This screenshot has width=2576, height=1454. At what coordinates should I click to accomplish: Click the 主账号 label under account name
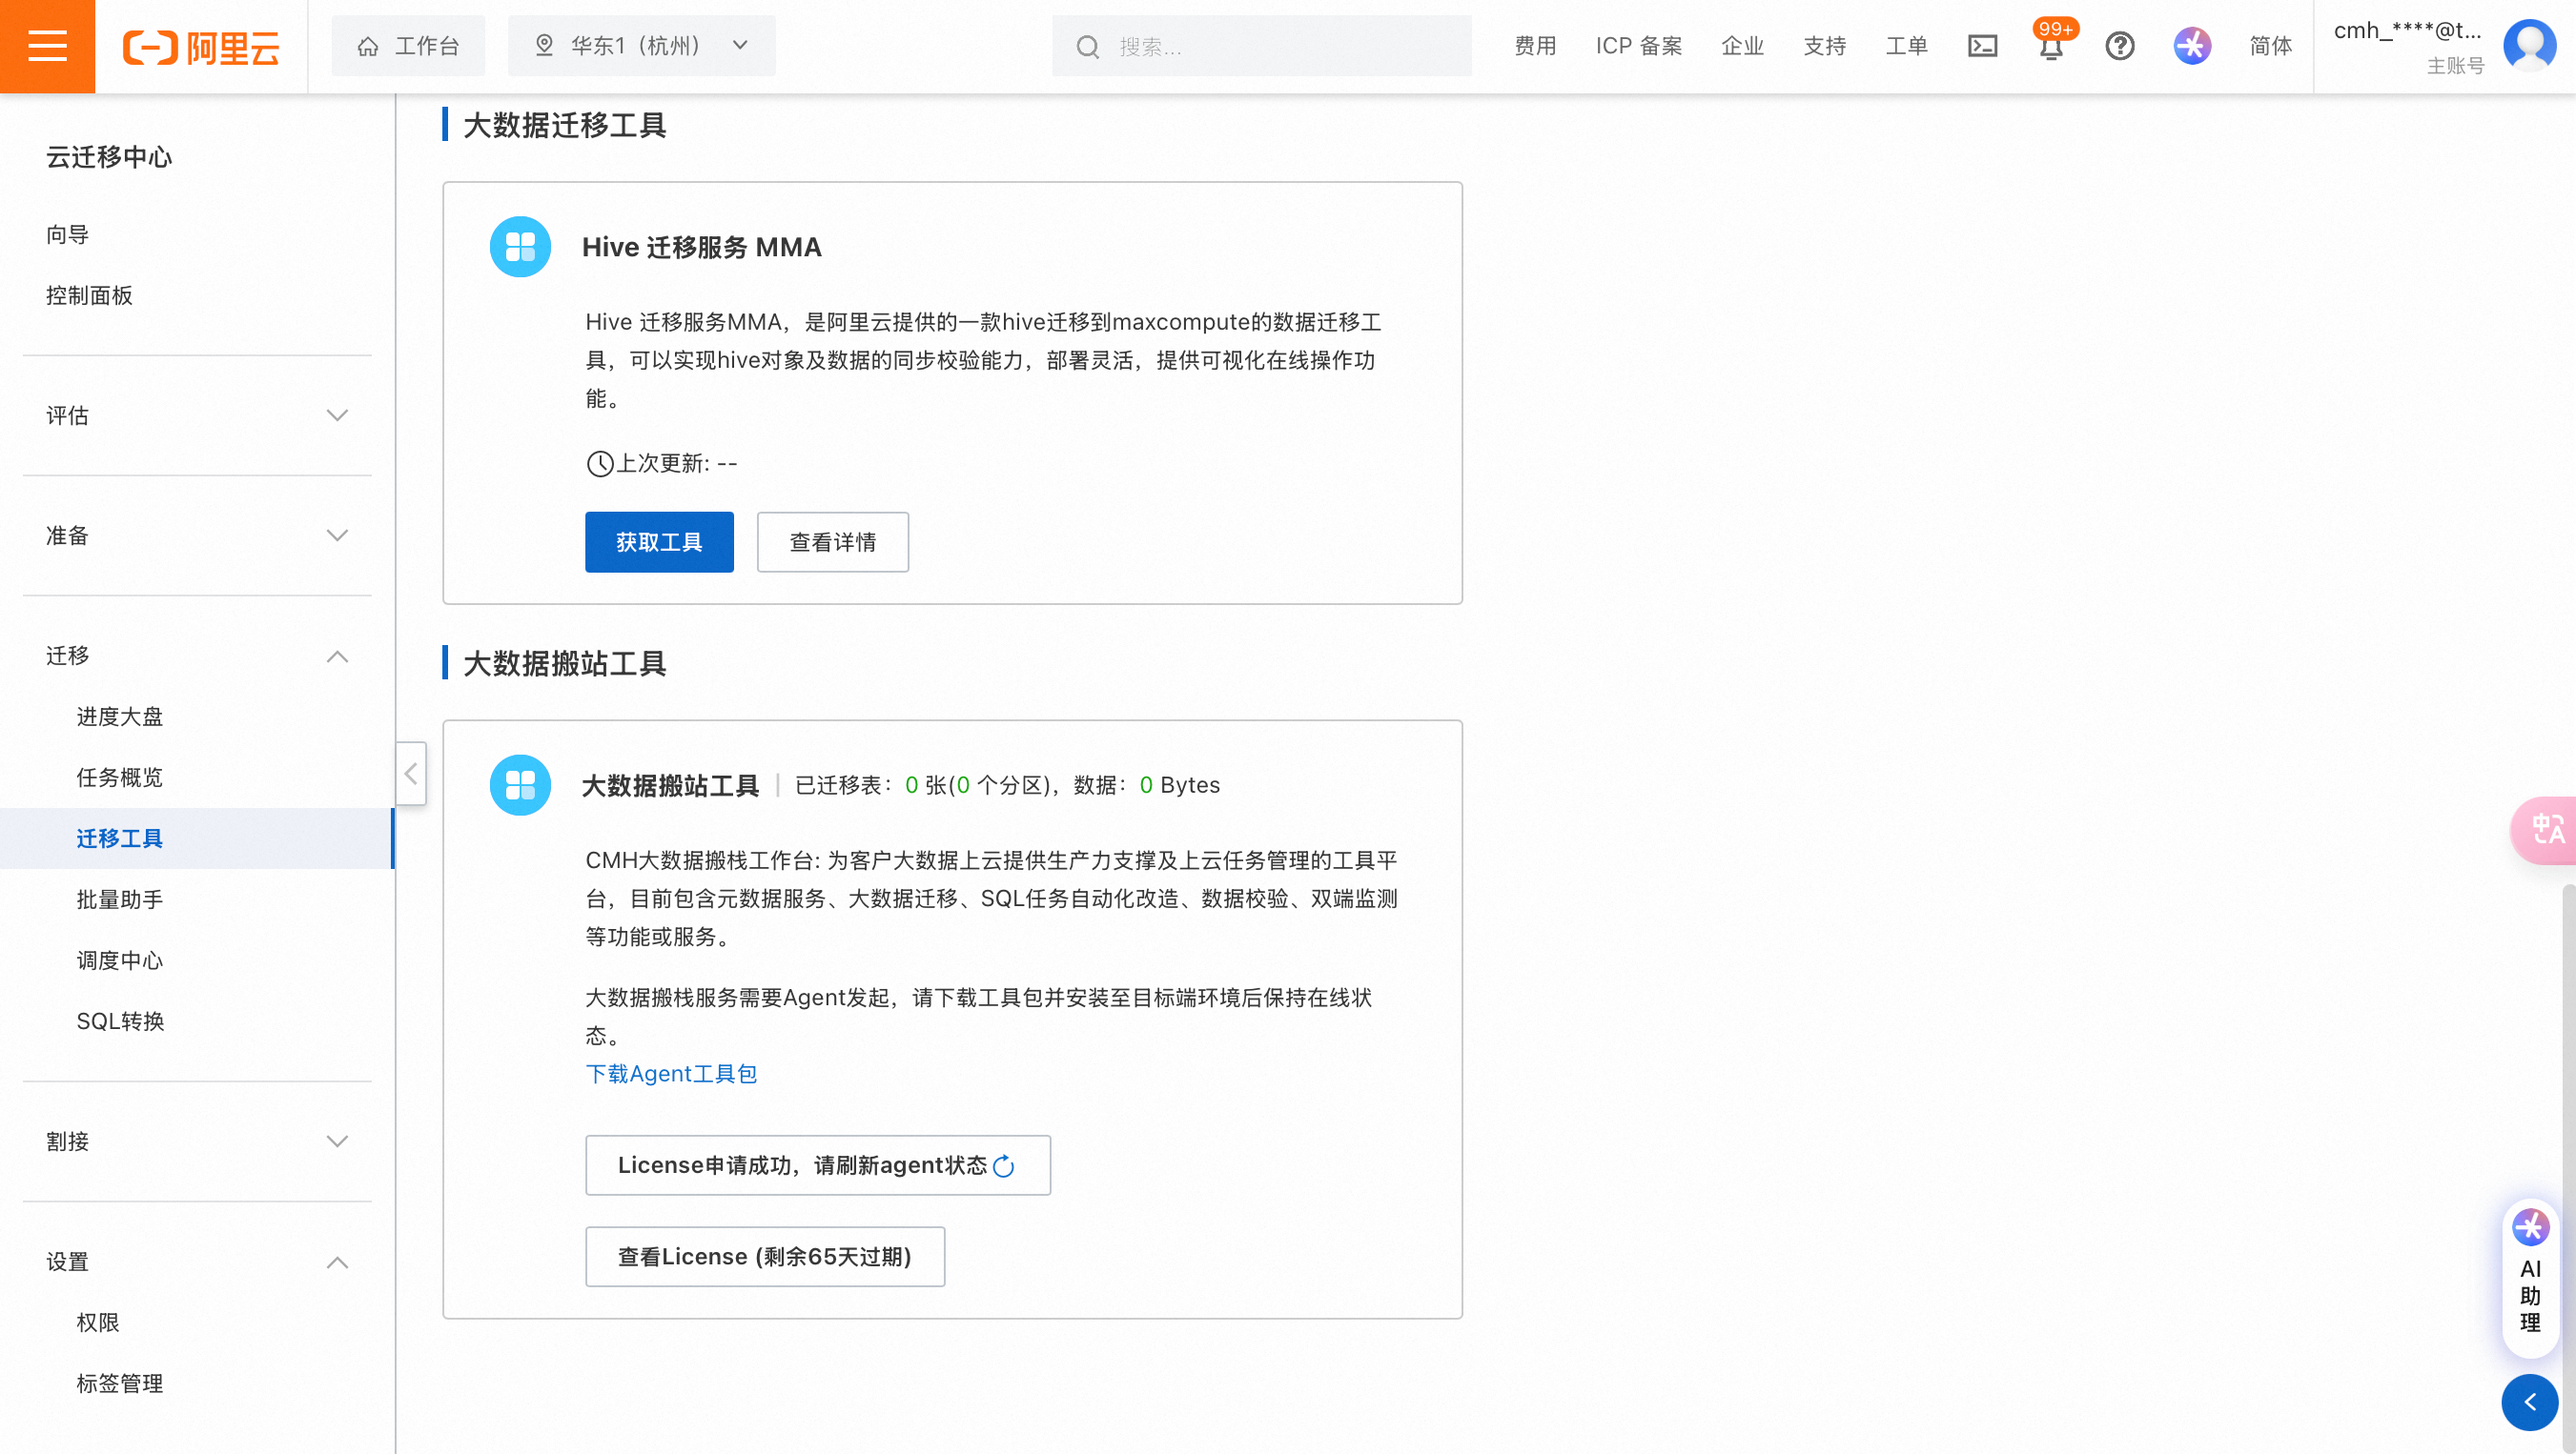2455,66
